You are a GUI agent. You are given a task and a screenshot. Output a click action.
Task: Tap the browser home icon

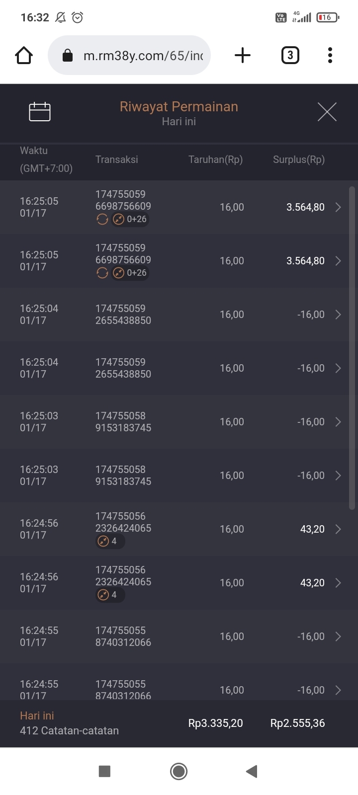(x=24, y=55)
